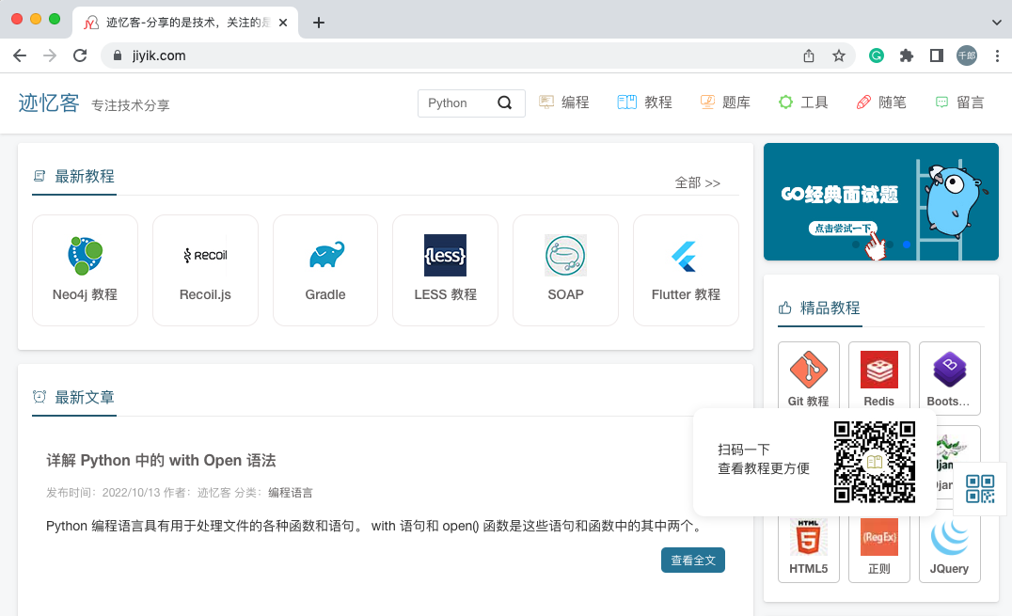Go to the 随笔 menu
This screenshot has height=616, width=1012.
[x=881, y=102]
